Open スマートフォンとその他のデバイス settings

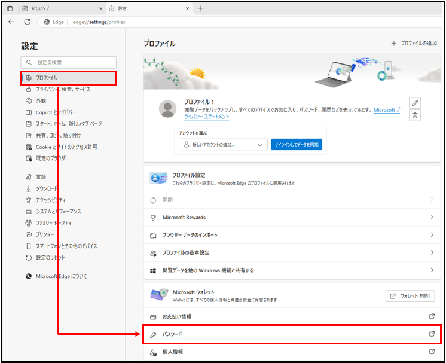tap(62, 246)
